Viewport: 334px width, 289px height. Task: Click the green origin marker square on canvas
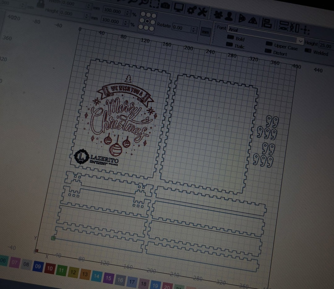53,238
